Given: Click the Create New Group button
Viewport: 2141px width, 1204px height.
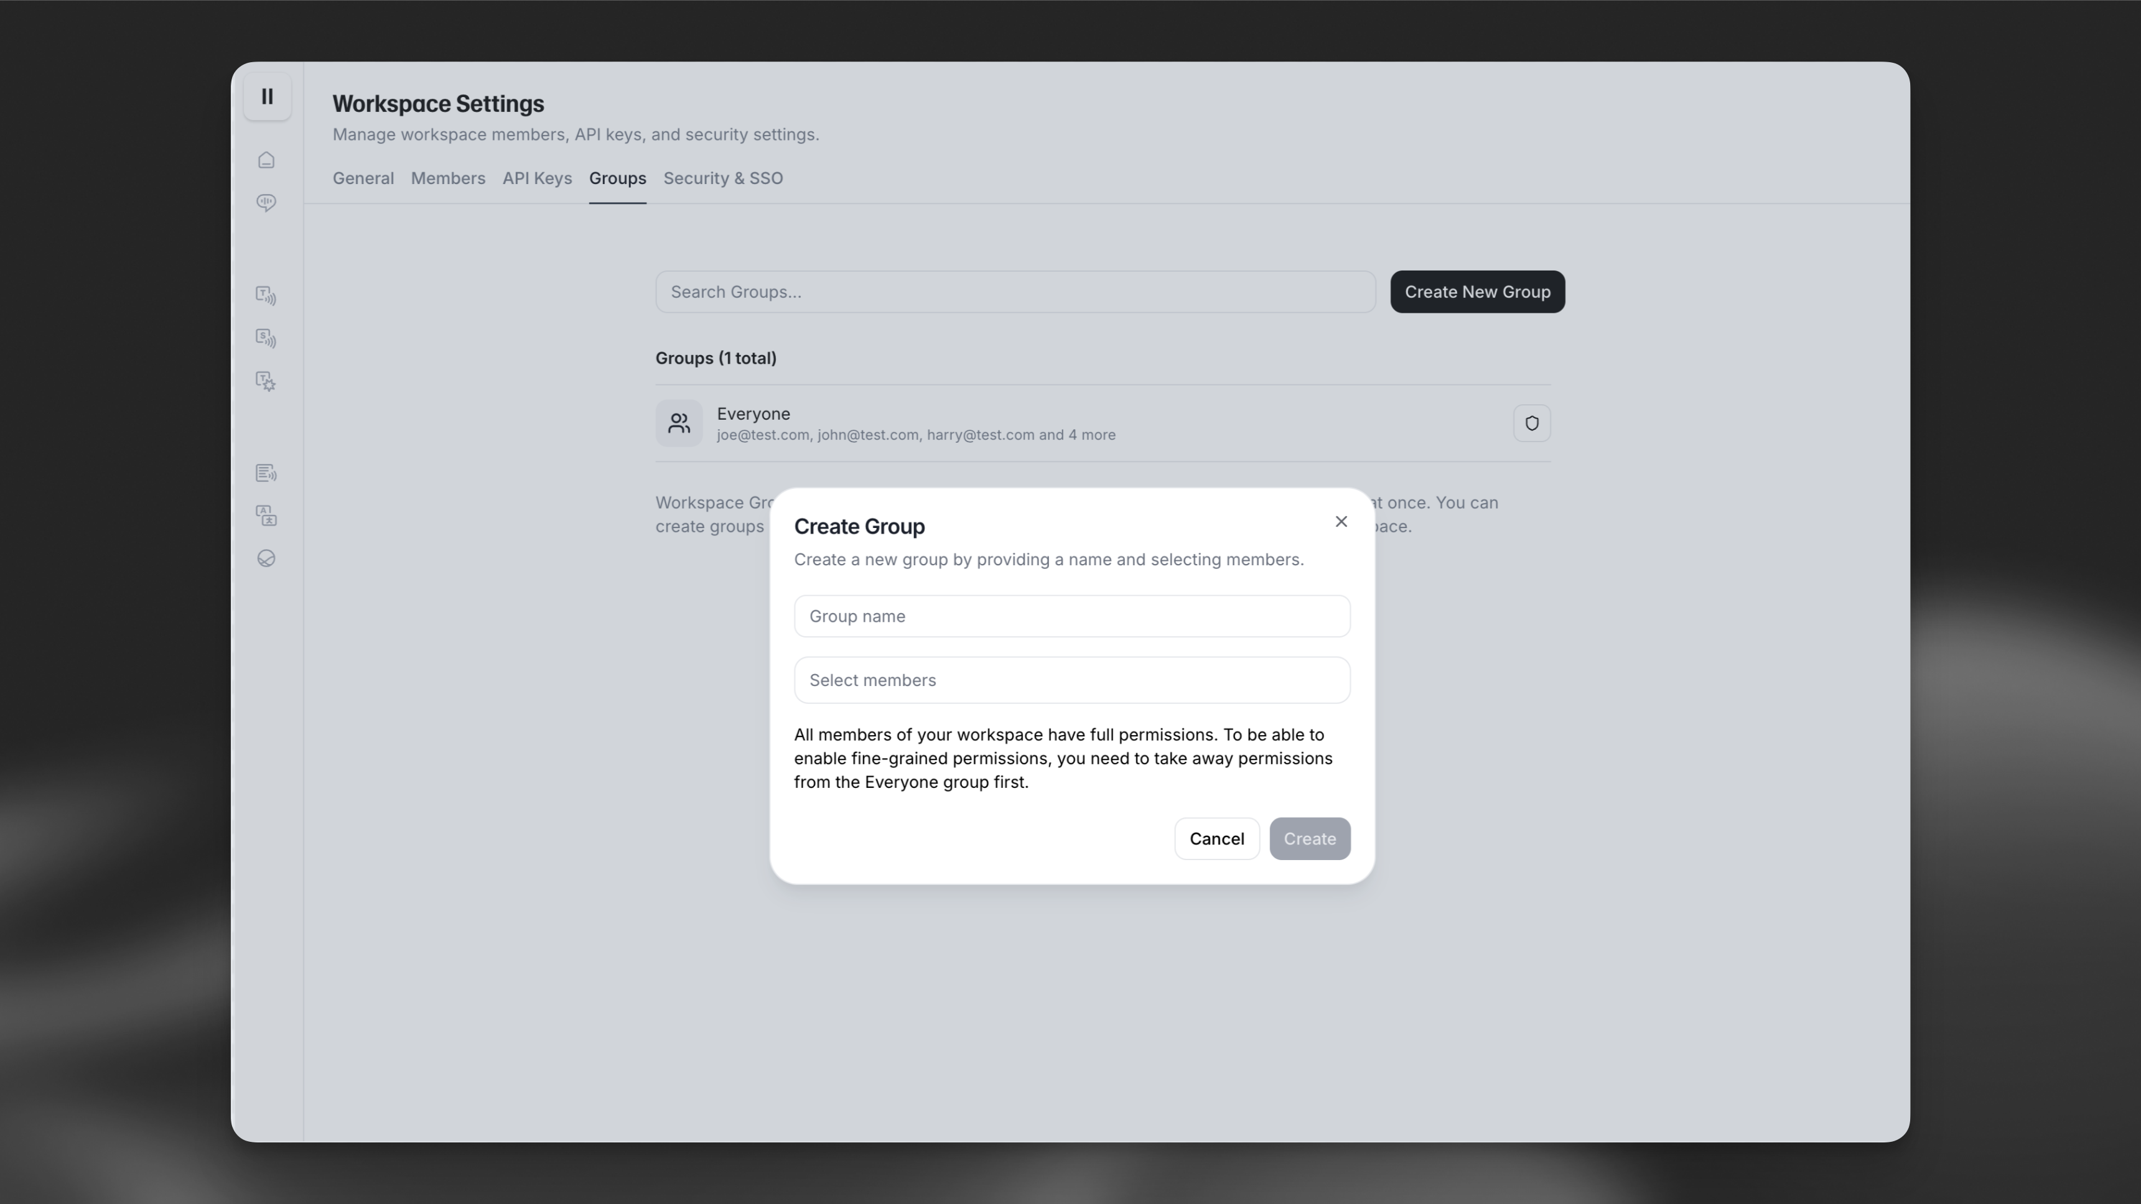Looking at the screenshot, I should click(x=1477, y=292).
